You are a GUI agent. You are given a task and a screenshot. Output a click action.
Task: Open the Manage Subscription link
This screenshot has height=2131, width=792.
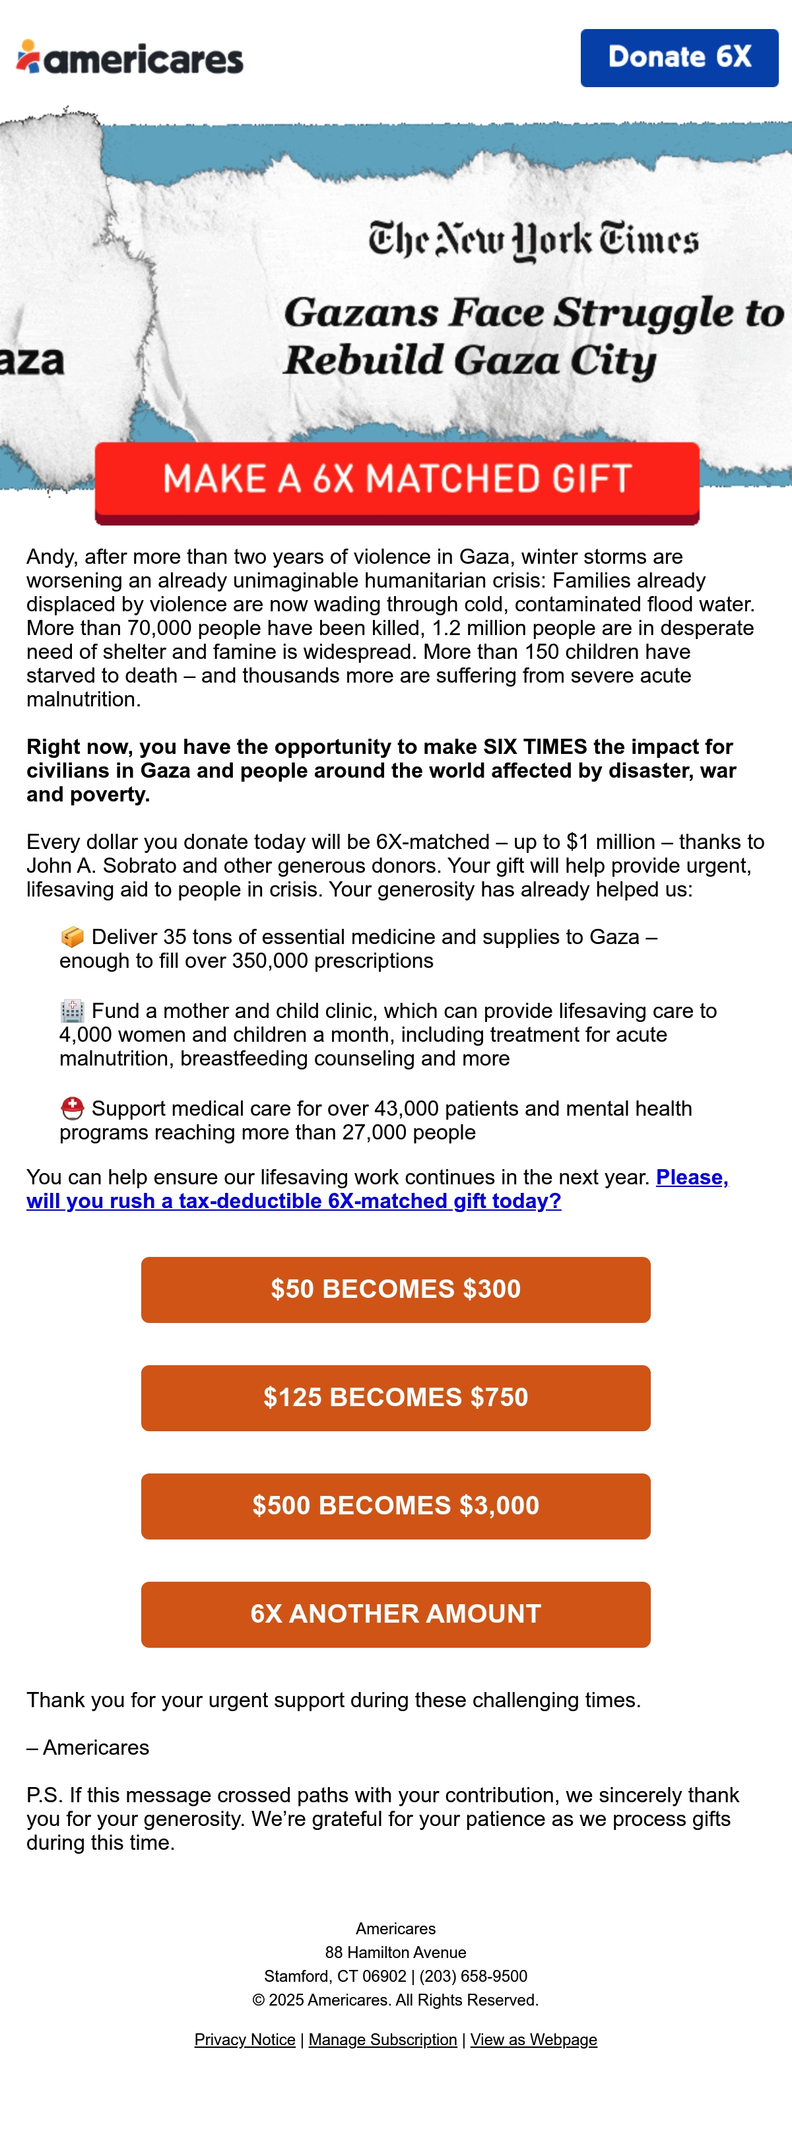pyautogui.click(x=383, y=2039)
